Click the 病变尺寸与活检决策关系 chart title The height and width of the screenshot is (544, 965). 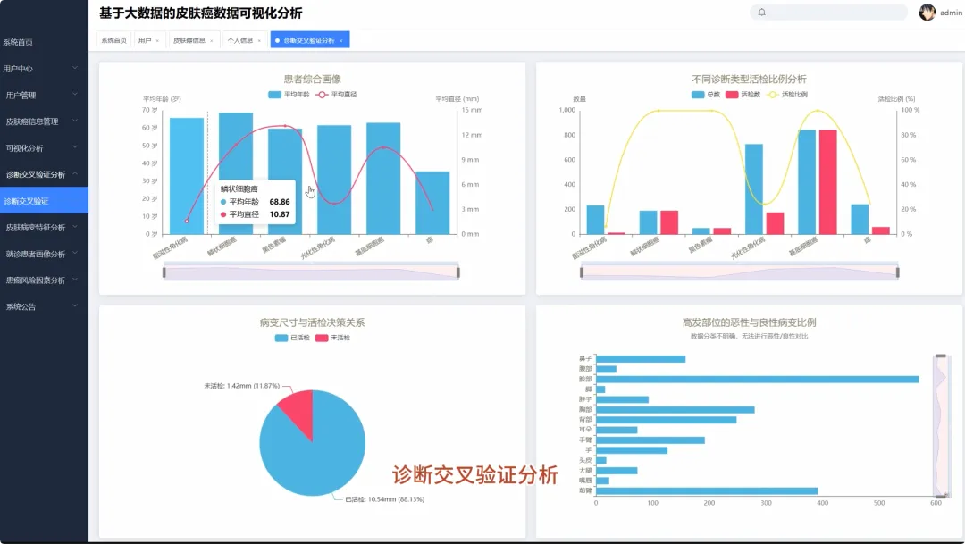pos(312,322)
